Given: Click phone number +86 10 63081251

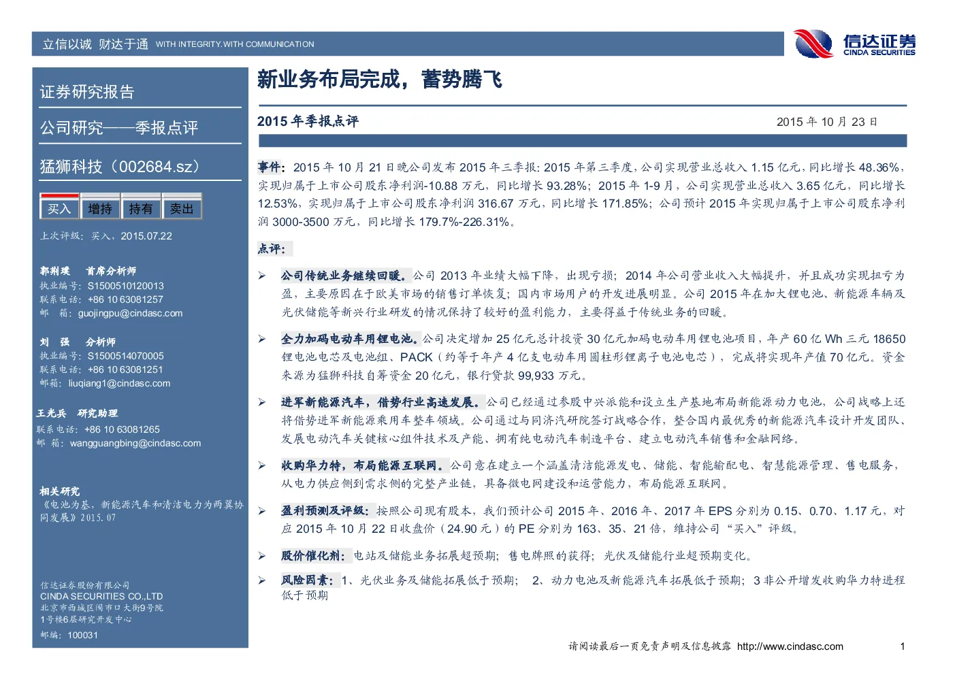Looking at the screenshot, I should coord(126,370).
